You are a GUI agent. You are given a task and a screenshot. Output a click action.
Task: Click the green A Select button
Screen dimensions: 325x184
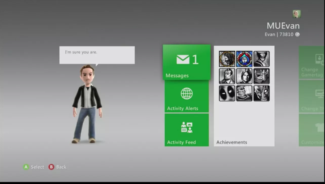click(26, 167)
